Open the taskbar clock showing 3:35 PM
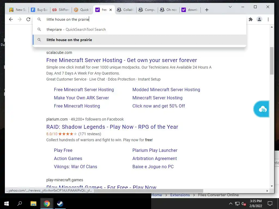This screenshot has height=209, width=279. [256, 204]
